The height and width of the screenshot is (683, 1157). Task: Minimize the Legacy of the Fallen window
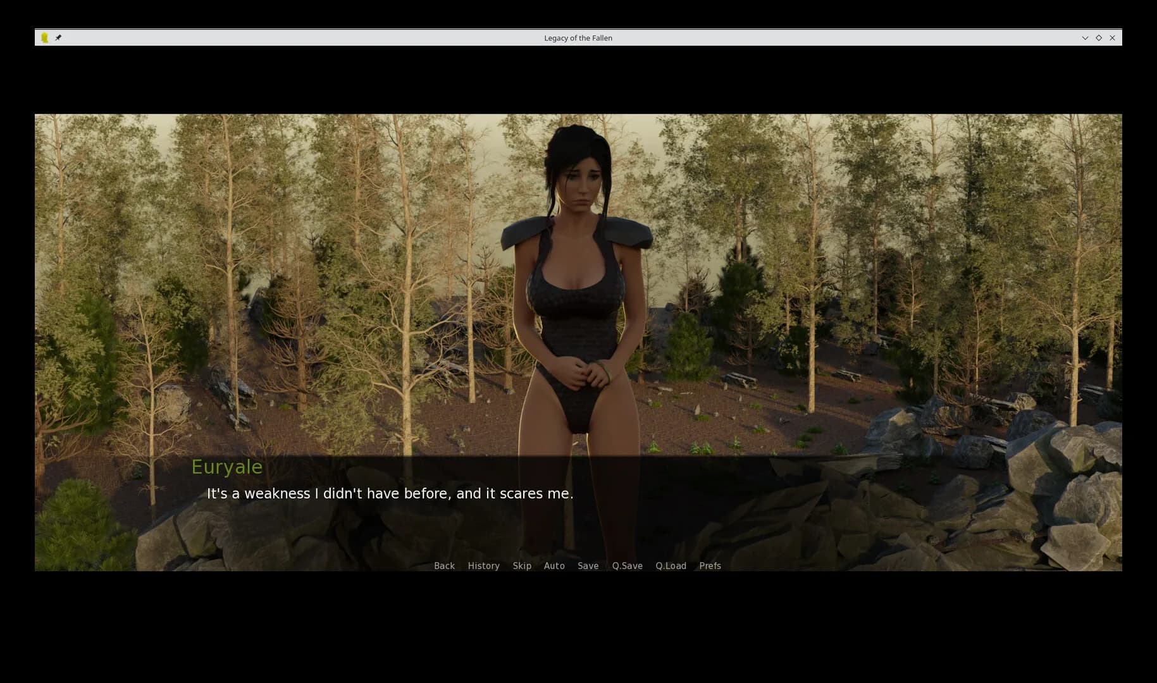[1085, 38]
